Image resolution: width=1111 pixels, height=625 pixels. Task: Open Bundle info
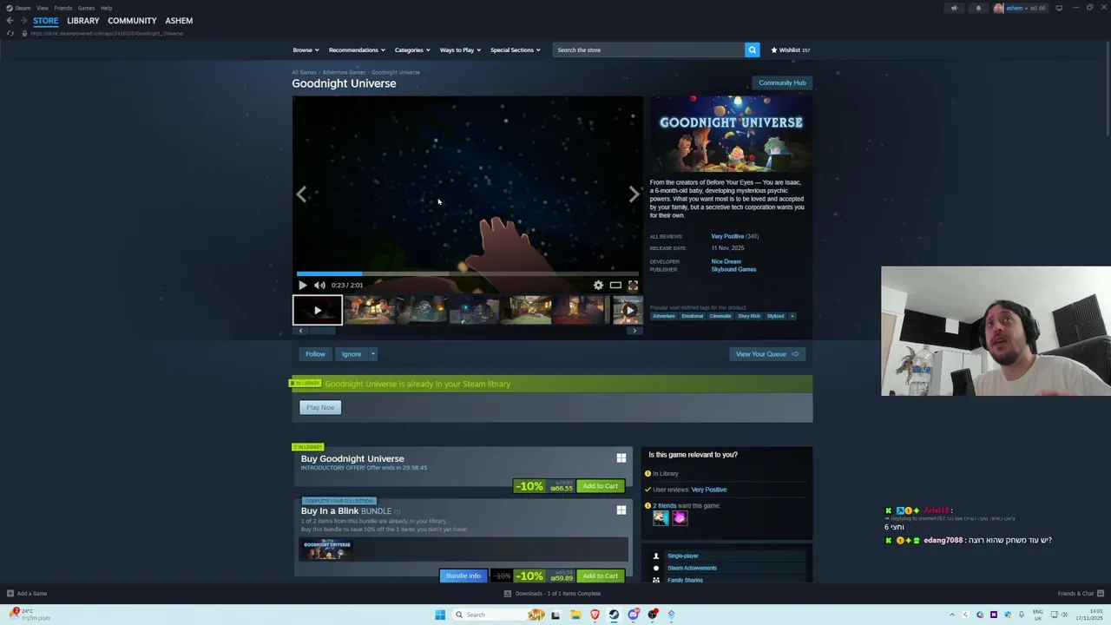pos(463,576)
